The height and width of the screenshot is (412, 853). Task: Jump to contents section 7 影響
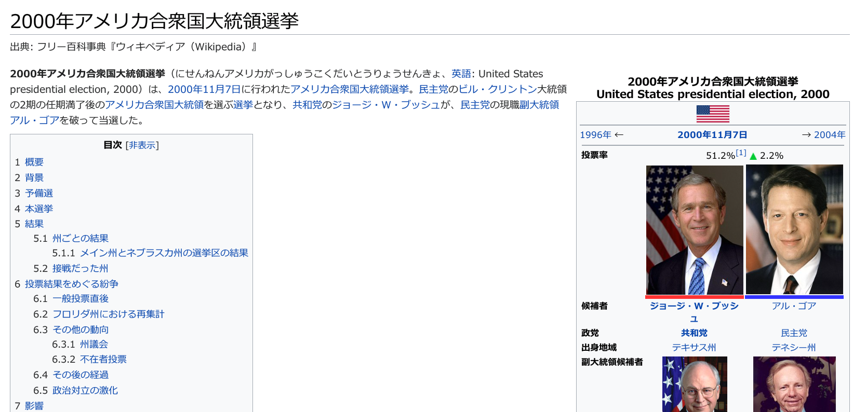(x=29, y=406)
